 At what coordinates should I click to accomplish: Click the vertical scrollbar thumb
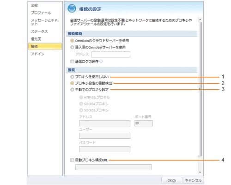click(x=200, y=89)
